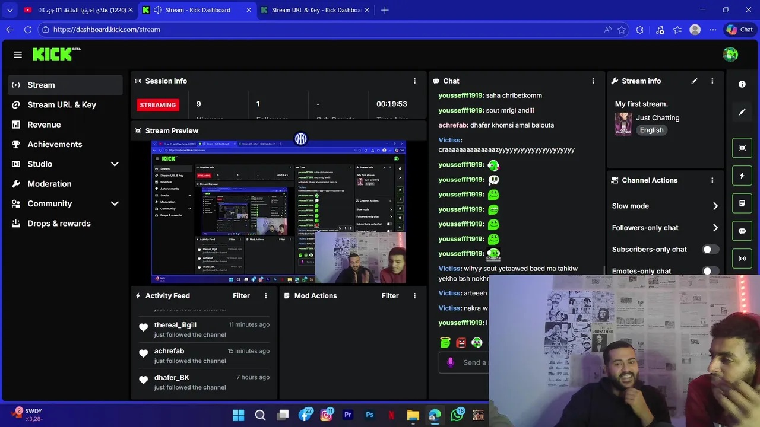
Task: Open the hamburger sidebar menu
Action: coord(18,55)
